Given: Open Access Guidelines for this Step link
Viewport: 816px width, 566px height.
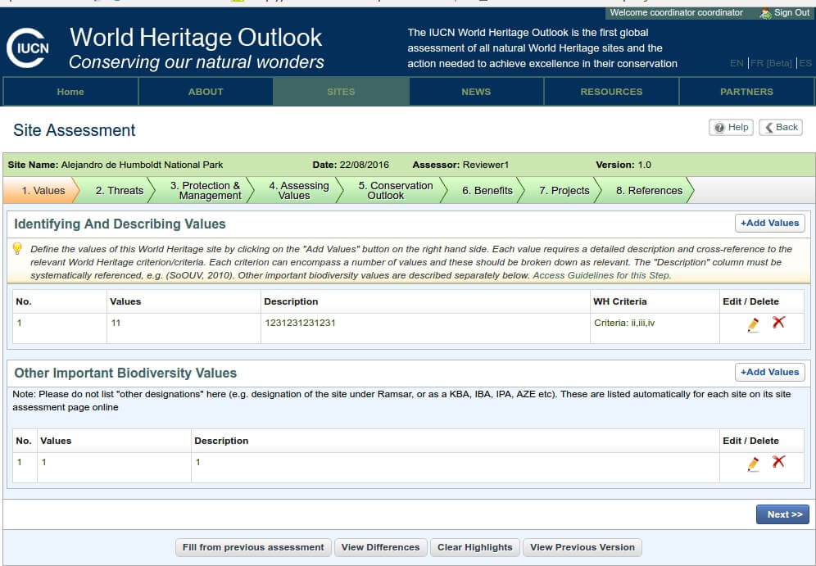Looking at the screenshot, I should click(x=601, y=275).
